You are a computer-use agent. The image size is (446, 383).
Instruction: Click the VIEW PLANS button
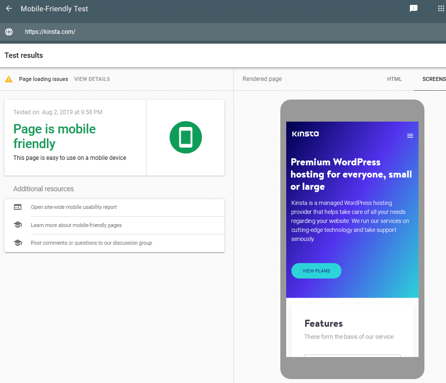316,270
